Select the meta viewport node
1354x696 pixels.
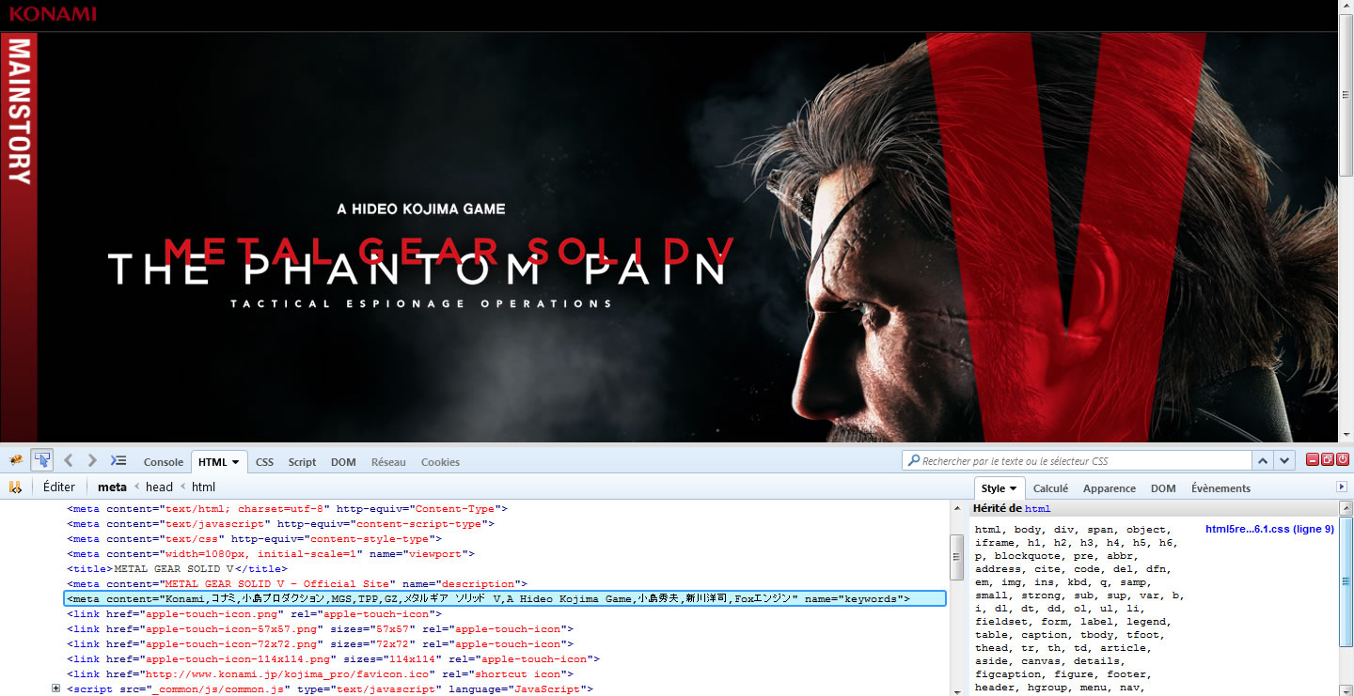[271, 554]
